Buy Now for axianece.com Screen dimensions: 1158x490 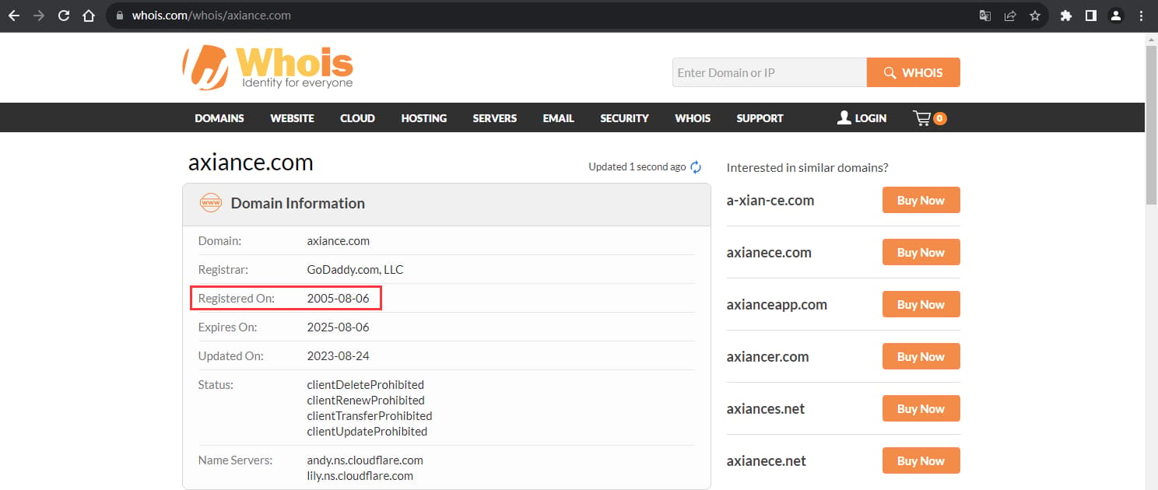tap(921, 252)
